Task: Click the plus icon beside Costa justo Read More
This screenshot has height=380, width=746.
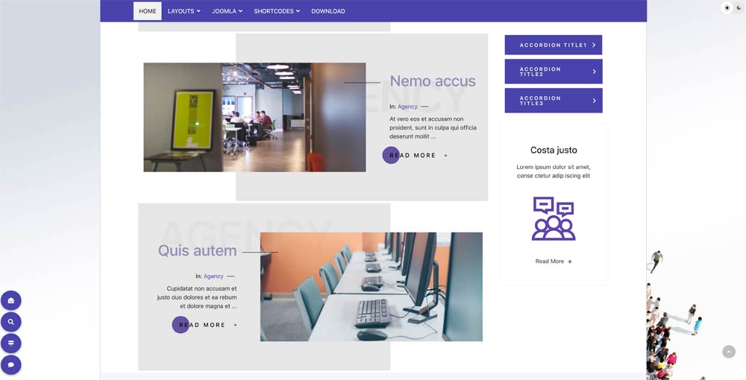Action: (570, 262)
